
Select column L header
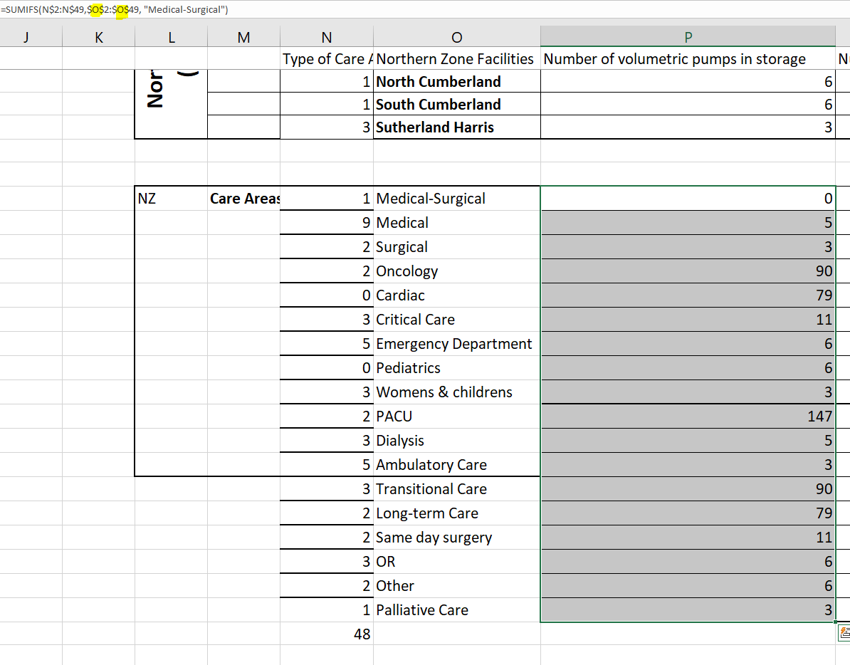172,37
